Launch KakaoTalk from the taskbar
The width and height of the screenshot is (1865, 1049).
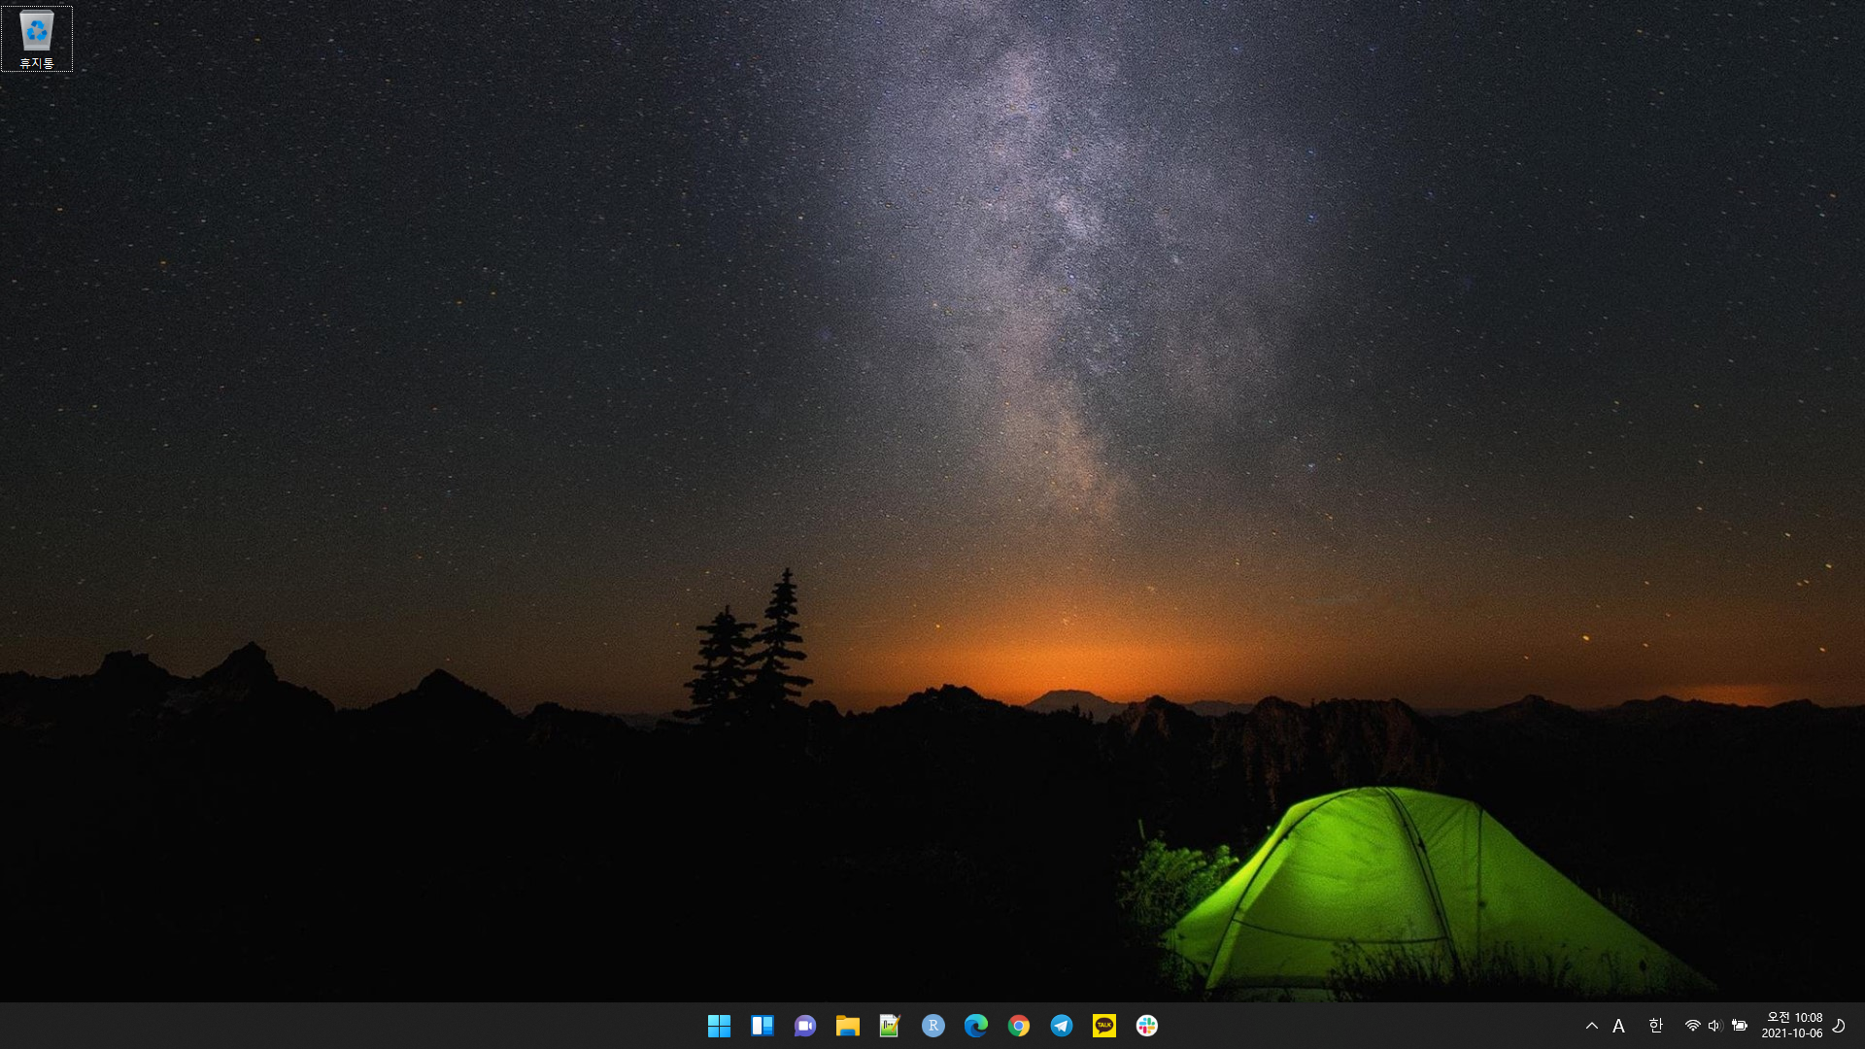point(1103,1026)
